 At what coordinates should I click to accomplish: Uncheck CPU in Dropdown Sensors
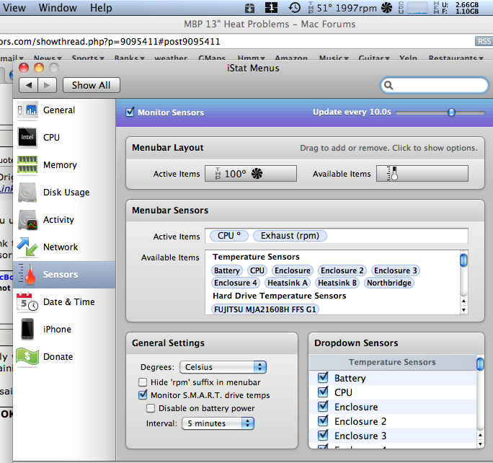coord(323,392)
